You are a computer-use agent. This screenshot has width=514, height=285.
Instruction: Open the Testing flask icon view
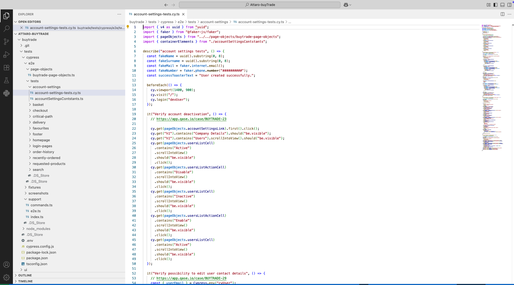click(6, 80)
